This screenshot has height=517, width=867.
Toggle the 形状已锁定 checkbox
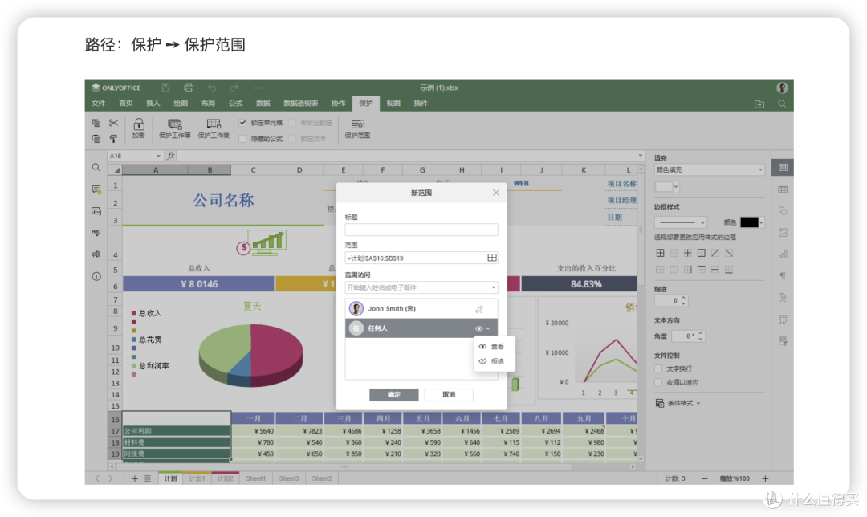pyautogui.click(x=292, y=123)
